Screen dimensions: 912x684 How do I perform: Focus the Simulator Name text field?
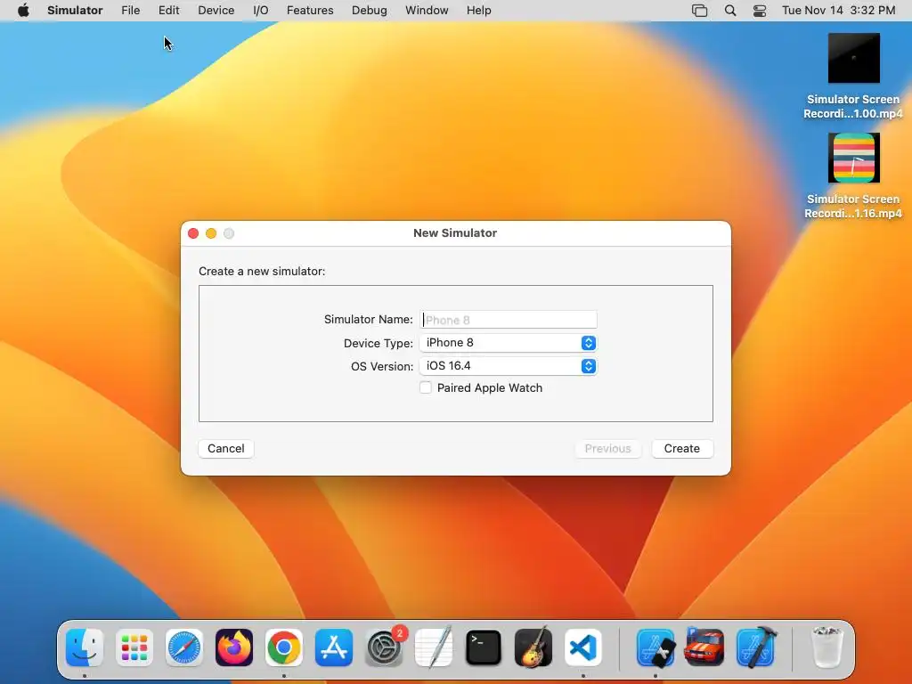click(x=509, y=320)
